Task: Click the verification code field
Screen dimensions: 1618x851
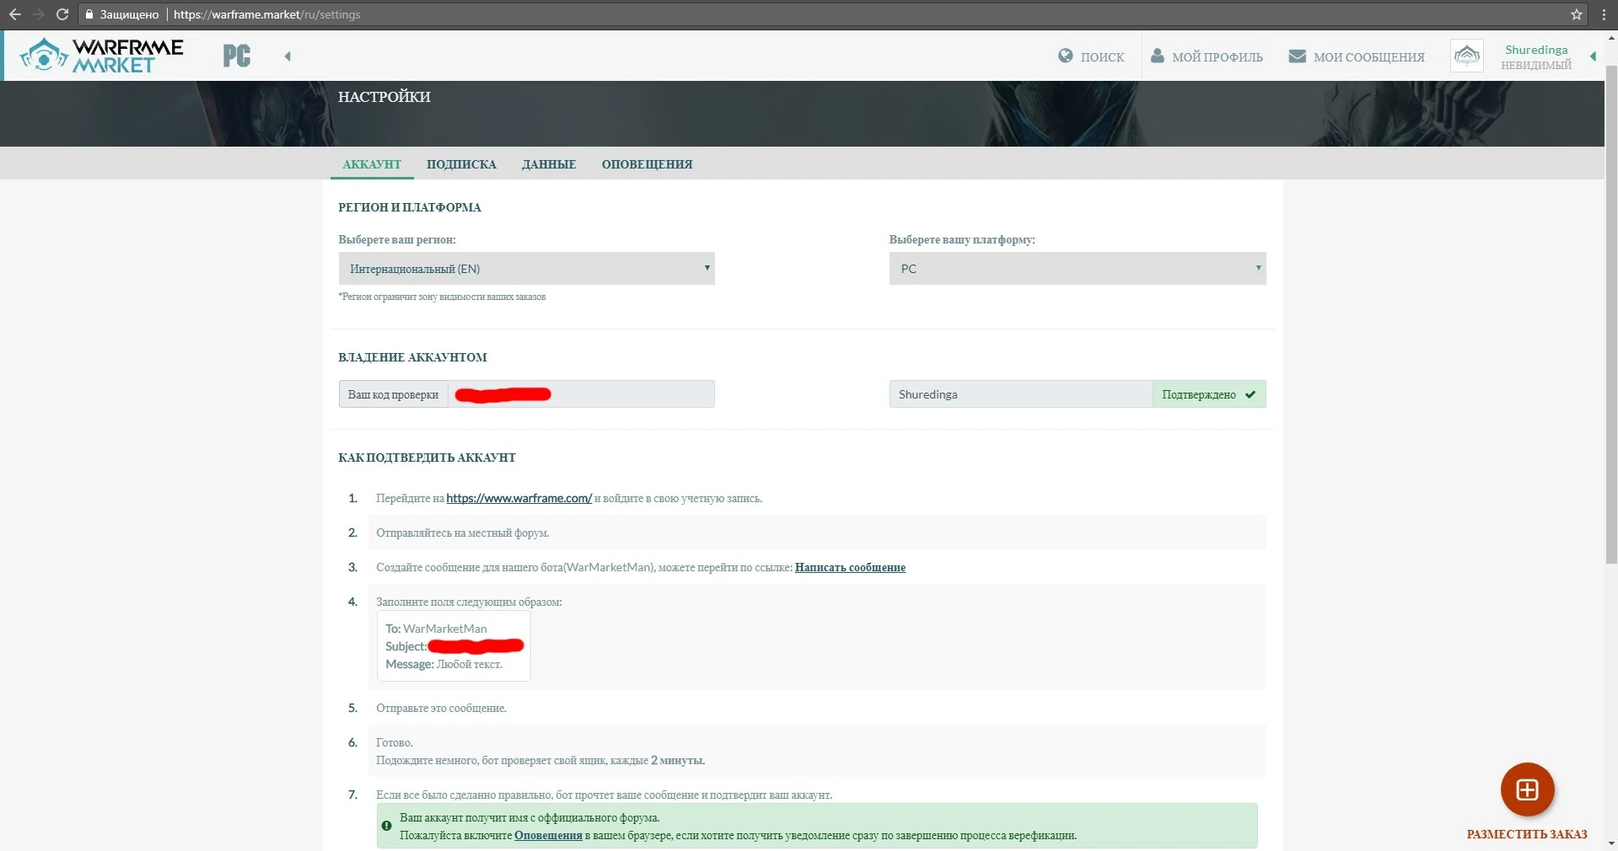Action: (582, 394)
